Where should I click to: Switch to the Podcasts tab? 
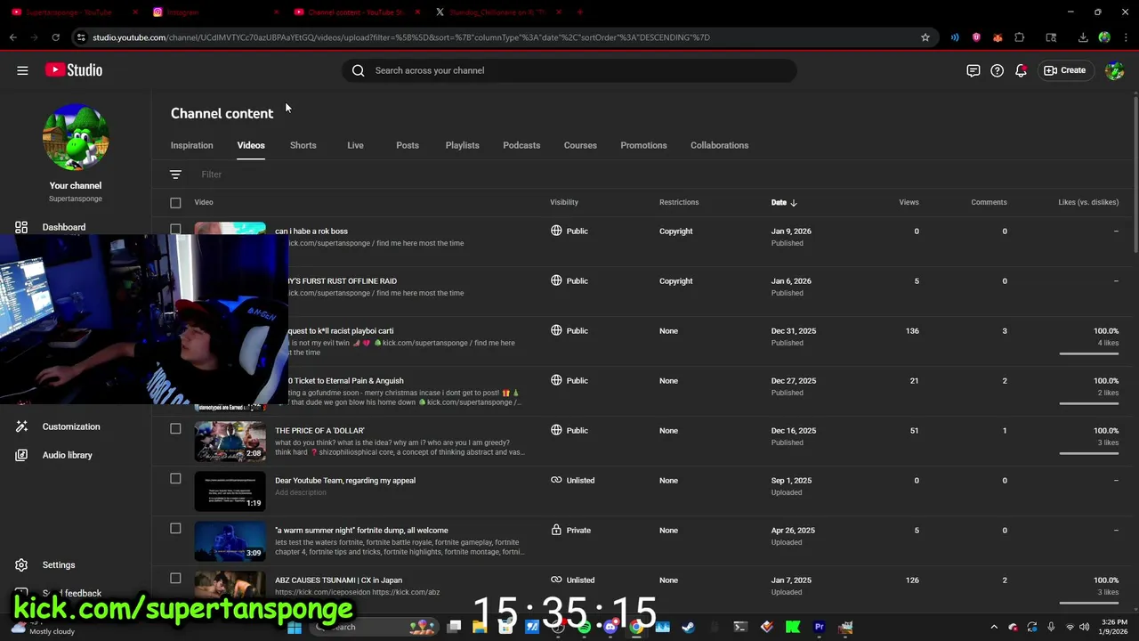521,145
